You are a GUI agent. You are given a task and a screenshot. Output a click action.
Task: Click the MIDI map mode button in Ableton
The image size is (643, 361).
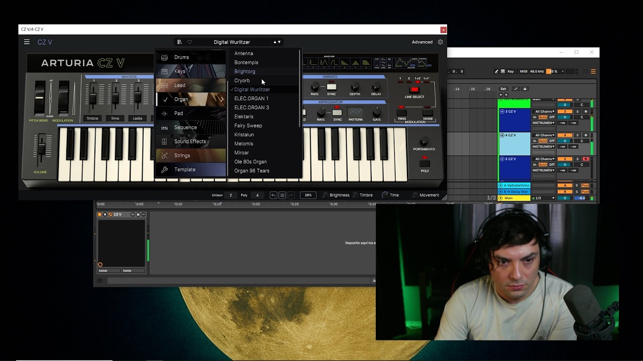[x=523, y=71]
